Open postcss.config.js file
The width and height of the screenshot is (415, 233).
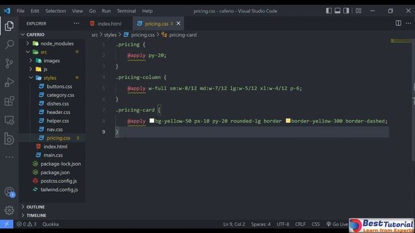(x=58, y=181)
